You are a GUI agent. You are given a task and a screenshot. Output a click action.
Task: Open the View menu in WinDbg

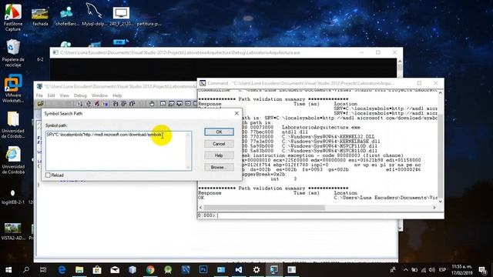click(x=64, y=95)
